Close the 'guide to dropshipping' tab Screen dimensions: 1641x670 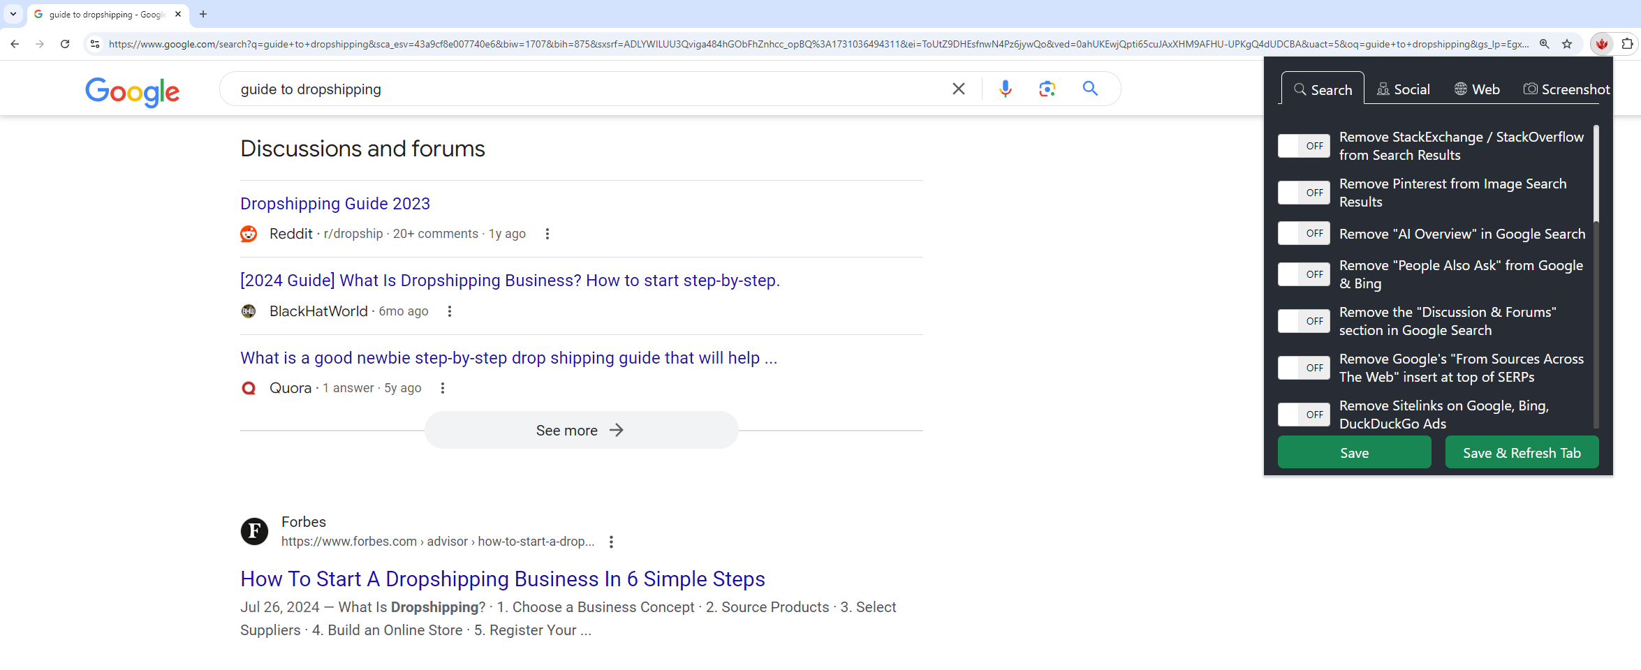[x=178, y=14]
